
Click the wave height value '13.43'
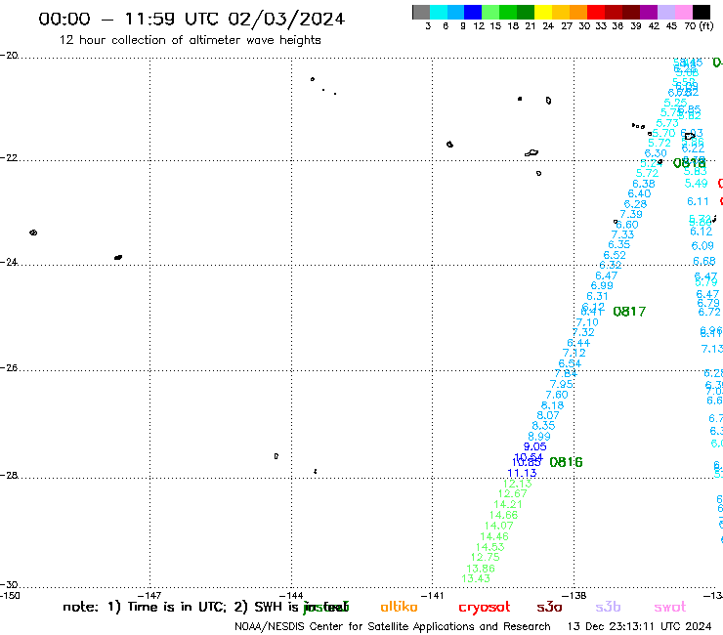tap(476, 578)
